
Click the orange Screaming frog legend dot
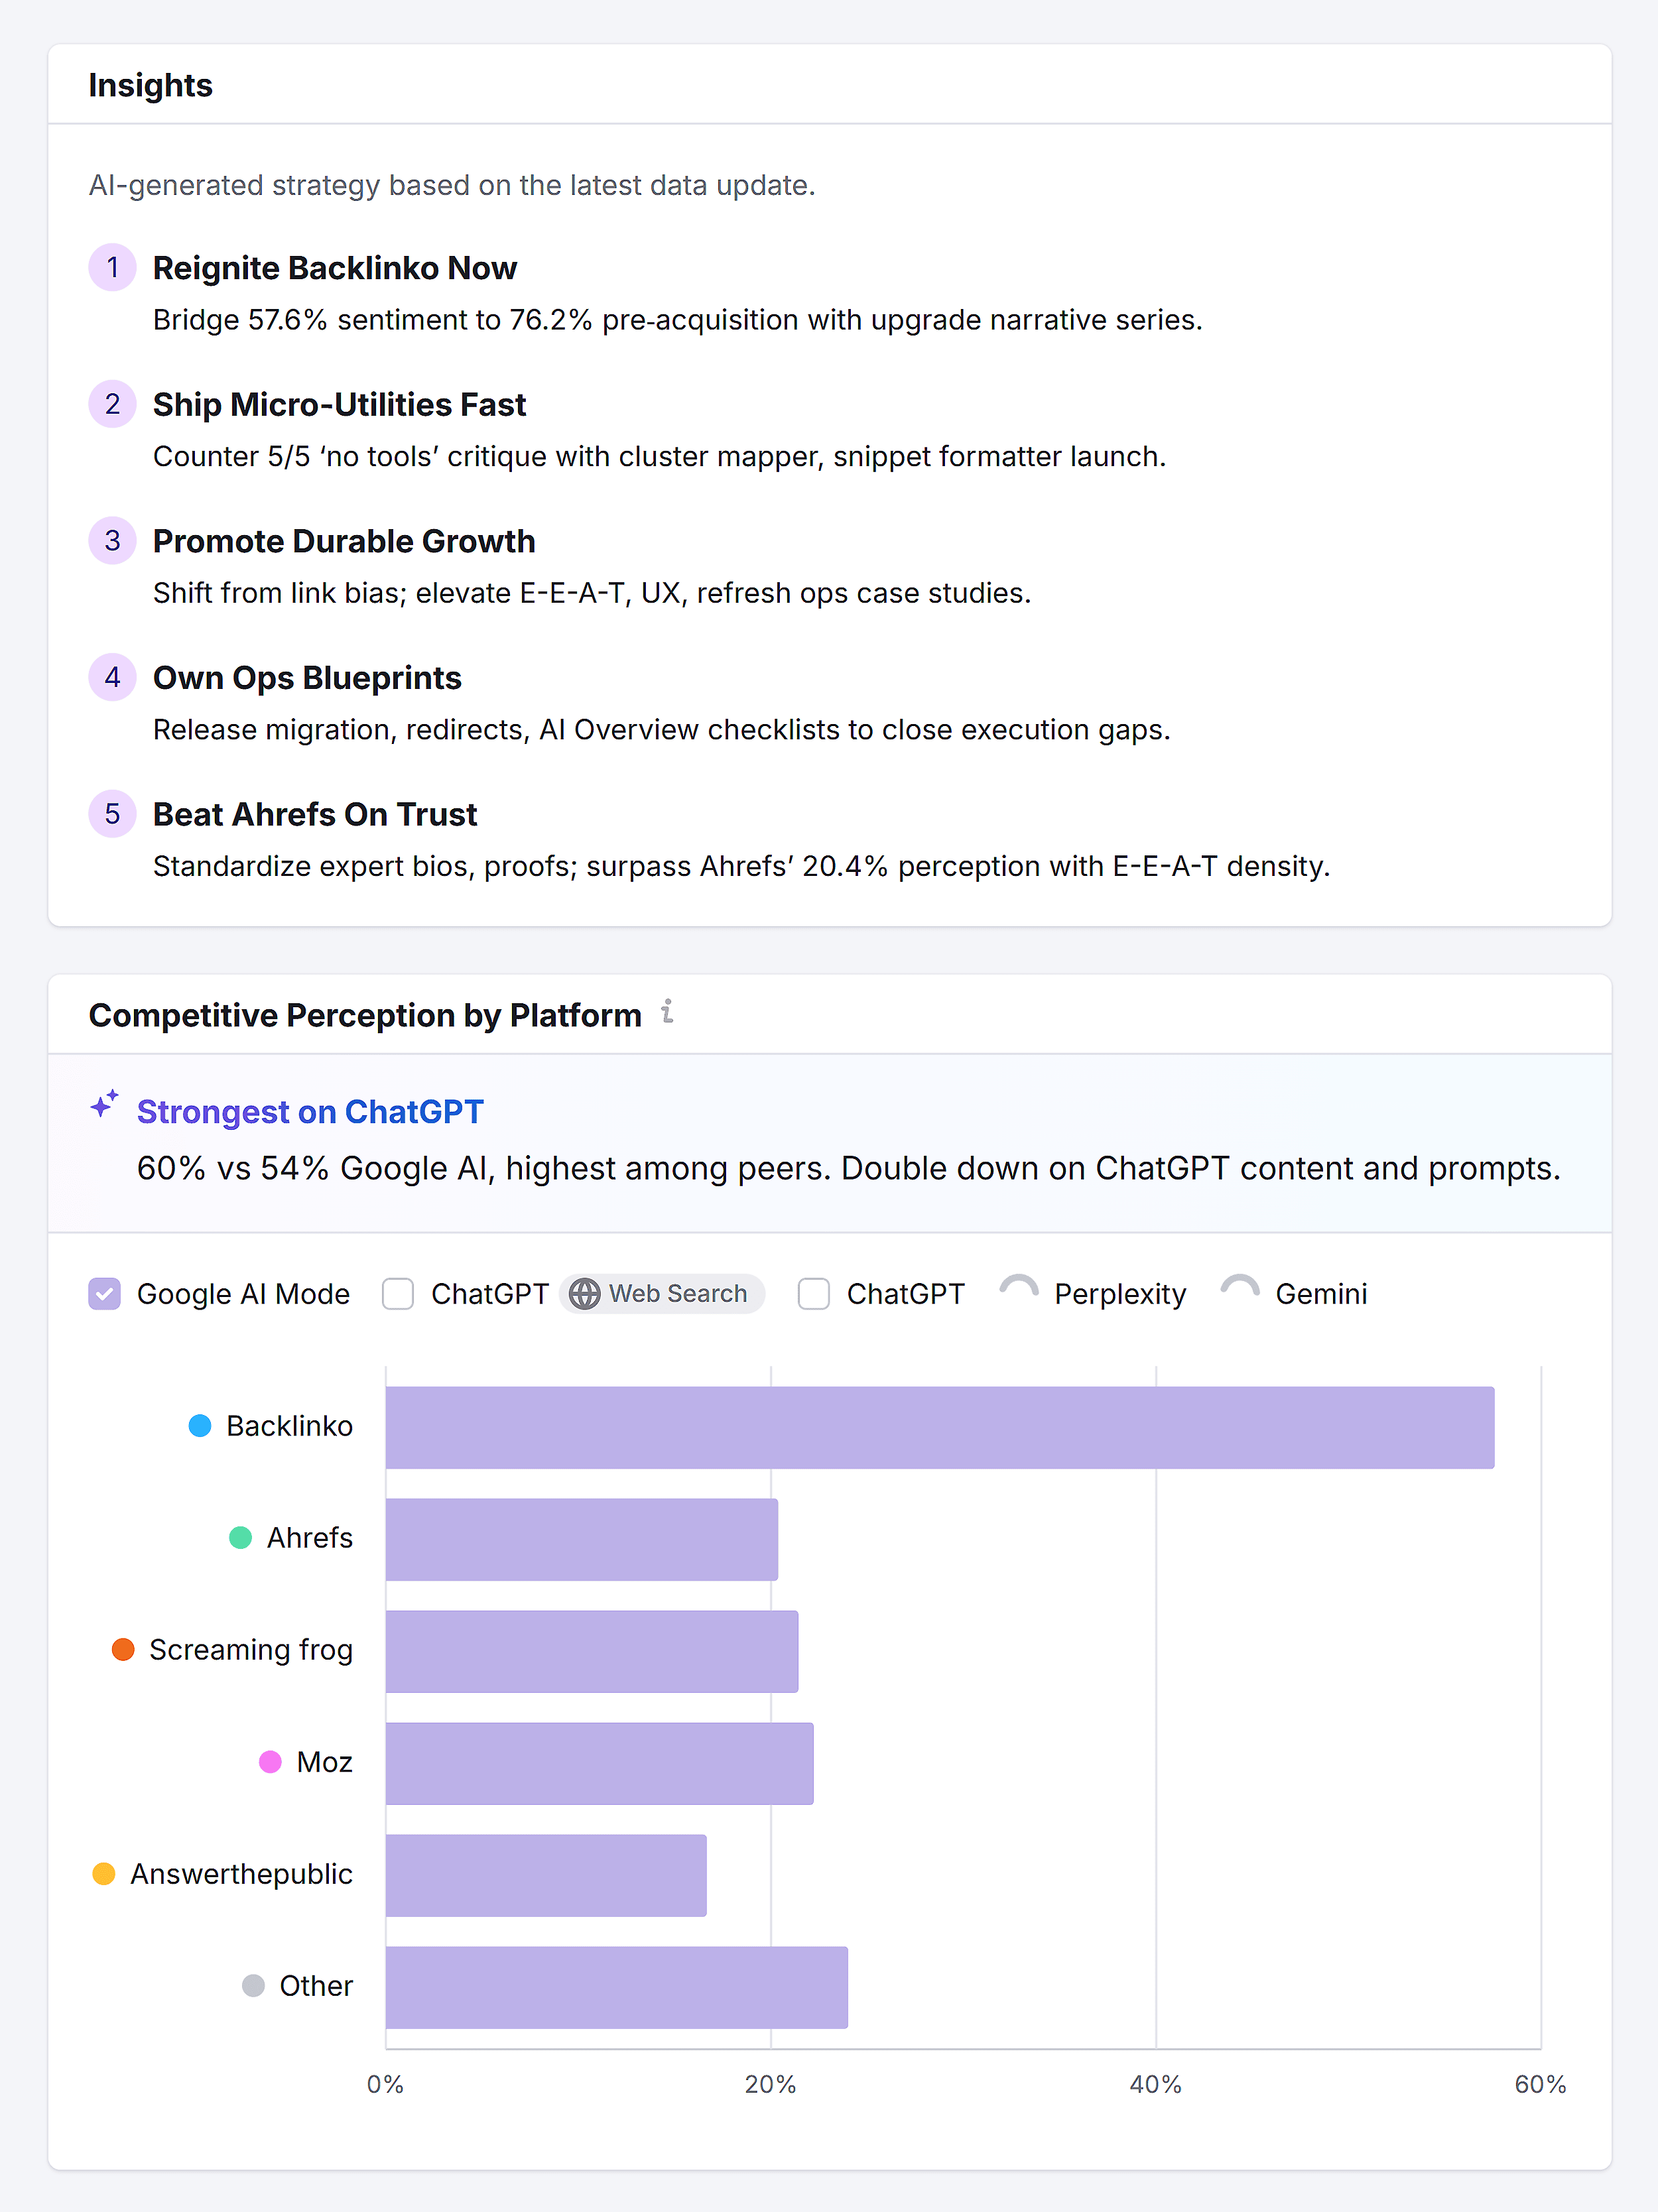coord(123,1650)
